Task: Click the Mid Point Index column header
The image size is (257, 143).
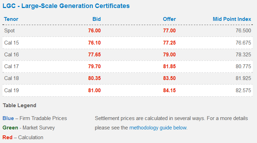Action: (232, 19)
